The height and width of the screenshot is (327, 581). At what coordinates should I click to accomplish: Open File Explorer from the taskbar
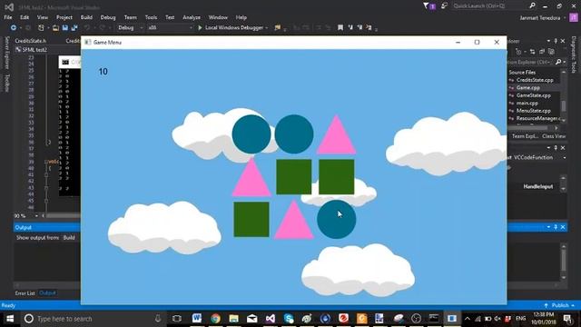233,319
